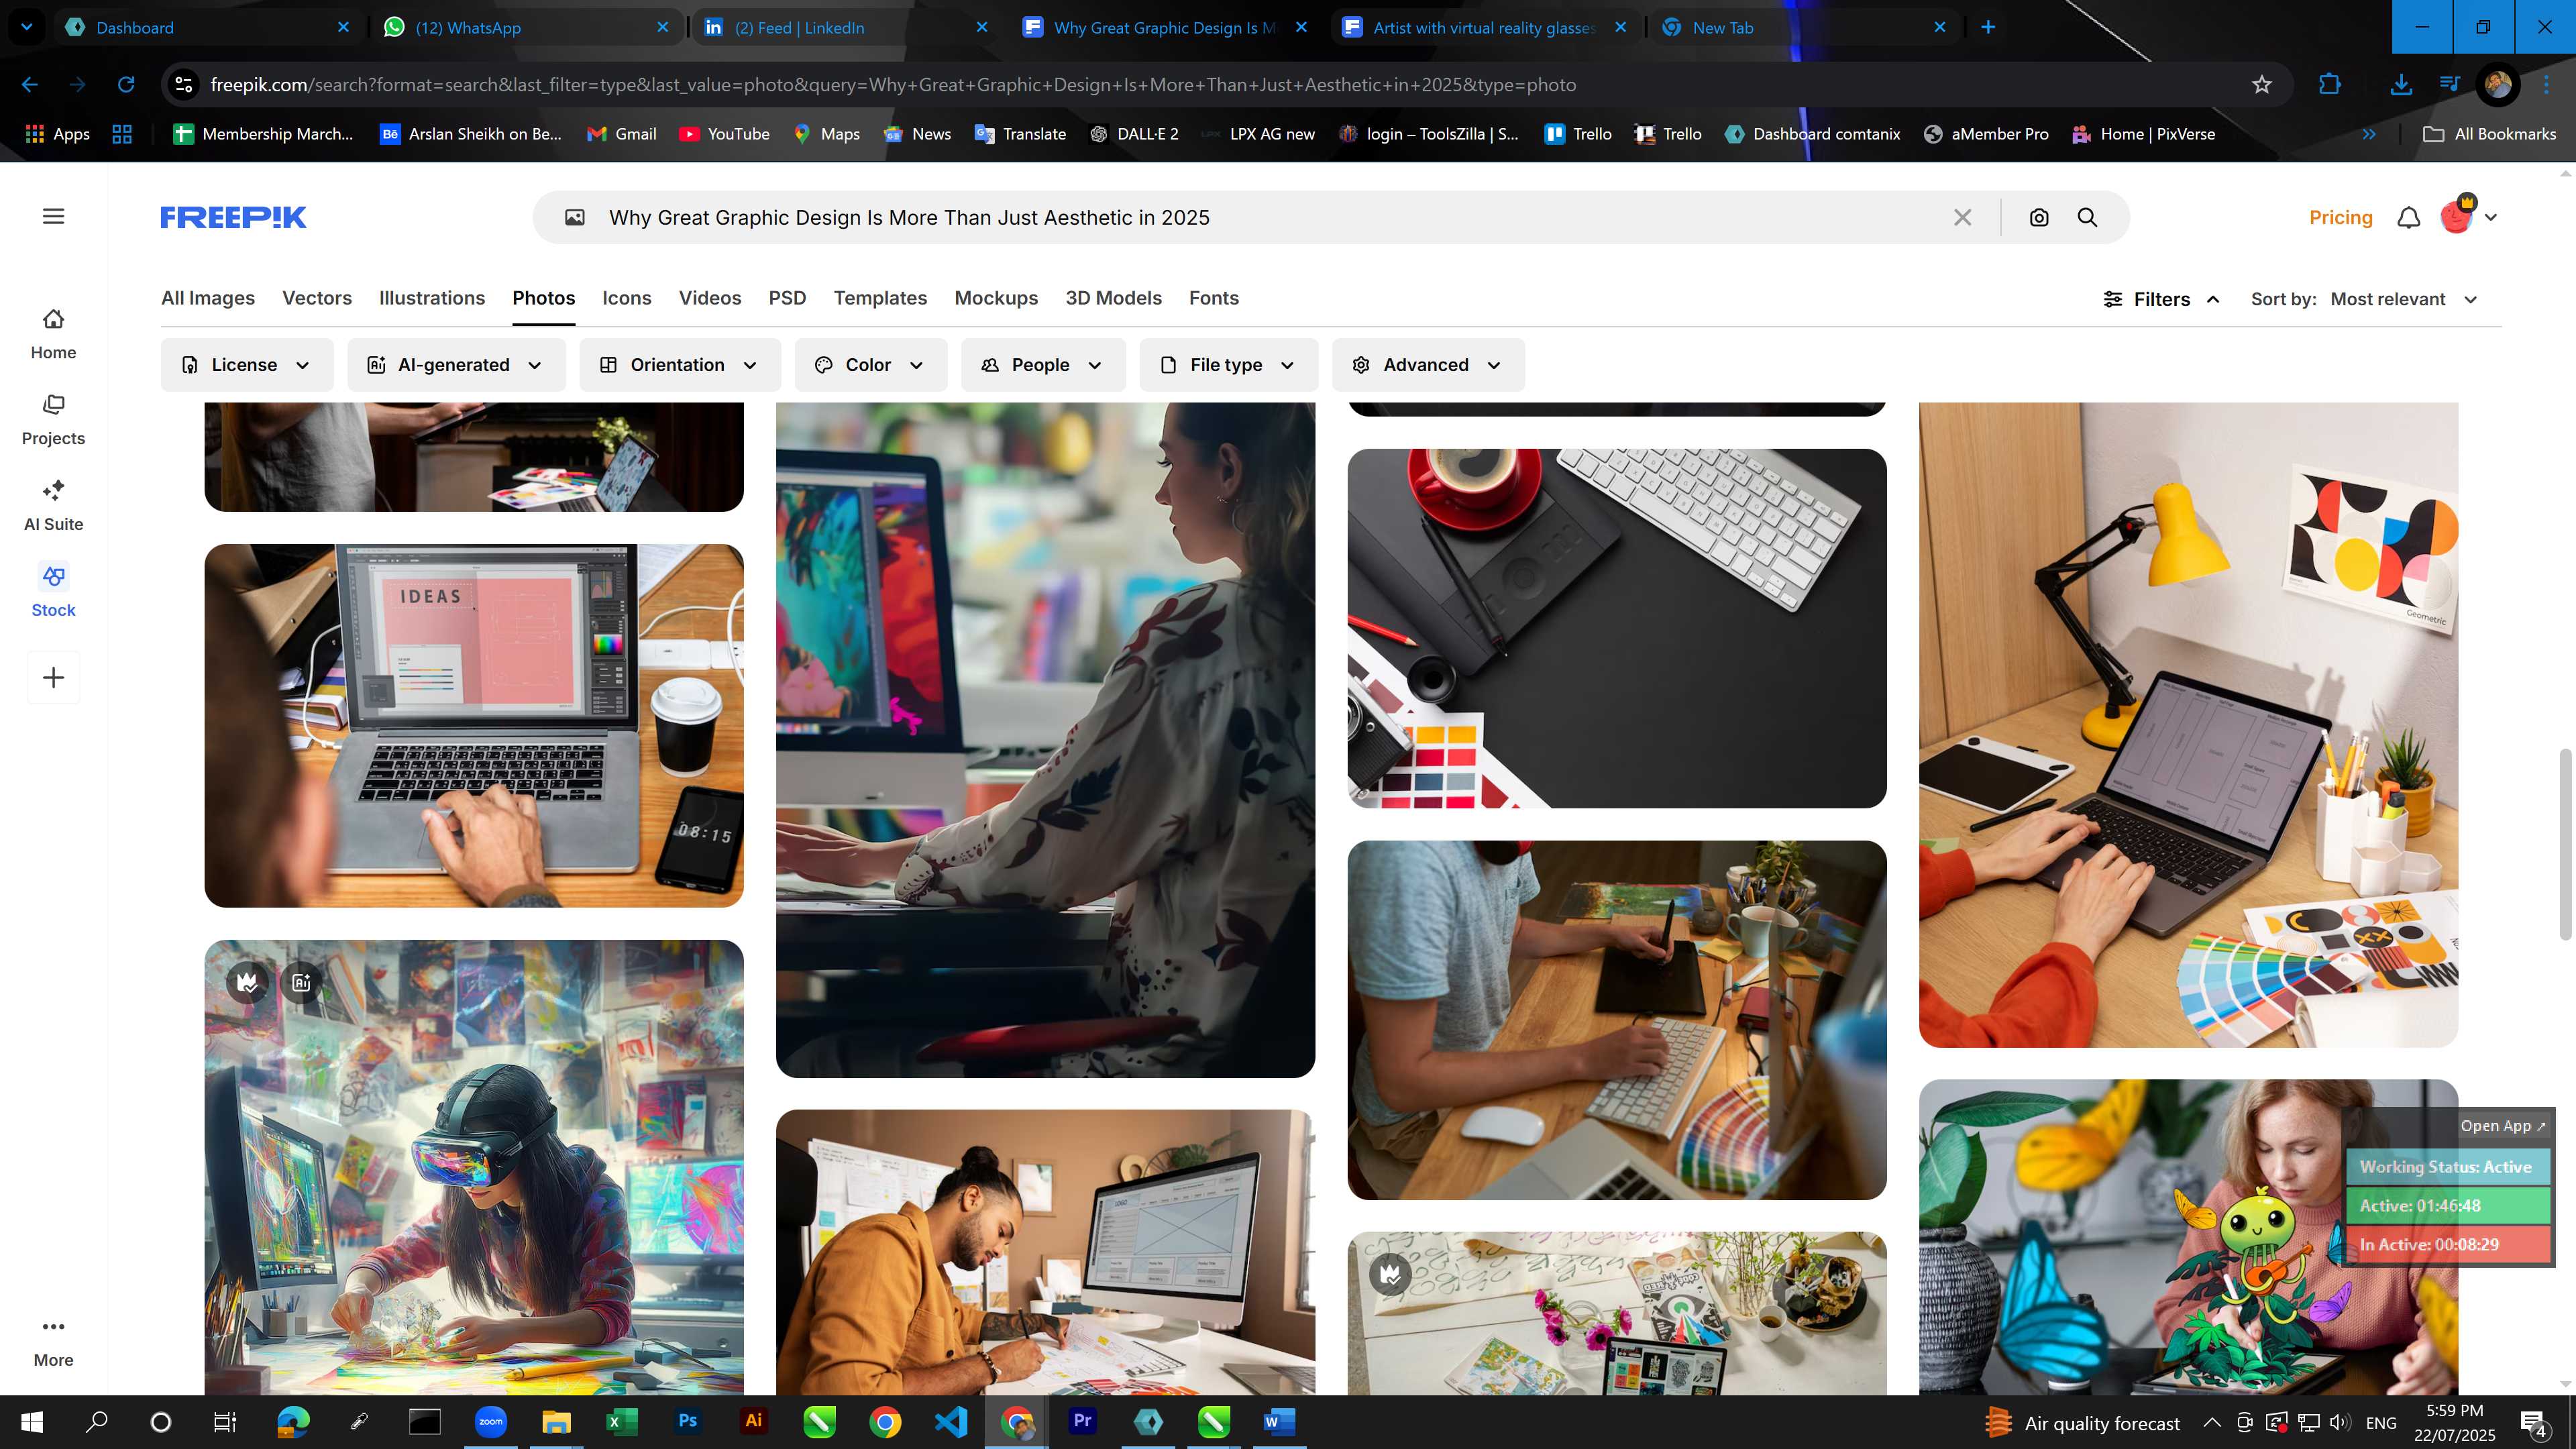Click the Freepik logo
This screenshot has width=2576, height=1449.
tap(233, 217)
